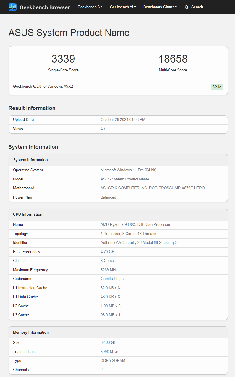
Task: Open the Geekbench AI dropdown
Action: [x=123, y=7]
